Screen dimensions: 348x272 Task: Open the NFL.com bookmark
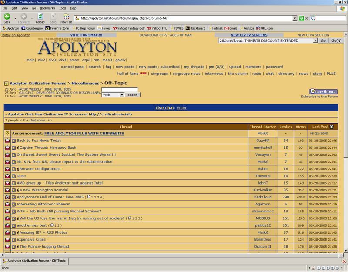pyautogui.click(x=264, y=28)
